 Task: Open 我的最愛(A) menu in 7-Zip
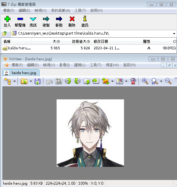tap(61, 11)
